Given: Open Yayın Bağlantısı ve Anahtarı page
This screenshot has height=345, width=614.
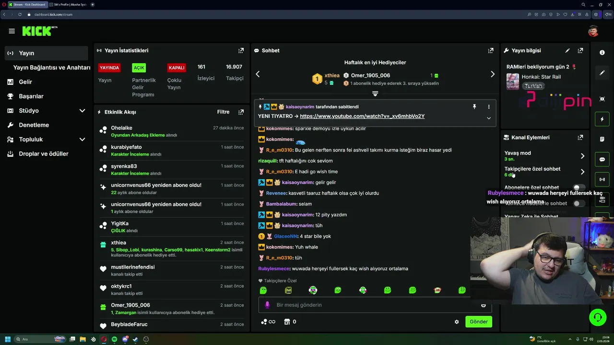Looking at the screenshot, I should (x=52, y=68).
